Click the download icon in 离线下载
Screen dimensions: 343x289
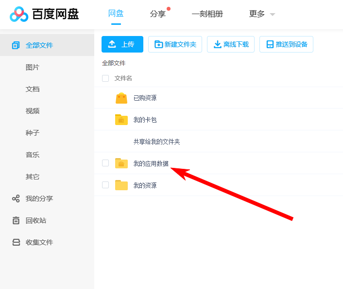[x=218, y=44]
